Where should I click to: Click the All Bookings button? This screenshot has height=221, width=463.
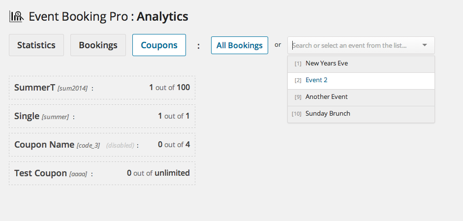coord(240,45)
